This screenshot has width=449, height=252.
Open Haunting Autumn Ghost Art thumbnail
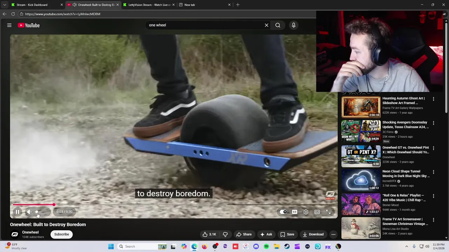point(361,107)
